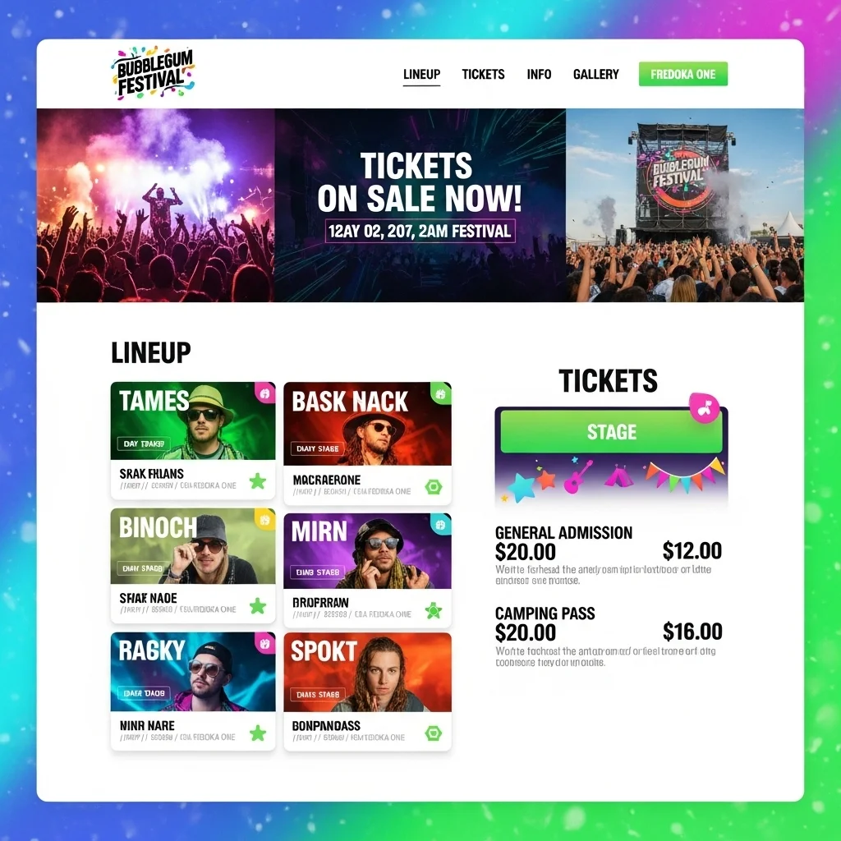Screen dimensions: 841x841
Task: Click pink corner badge on TAMES card
Action: [x=265, y=393]
